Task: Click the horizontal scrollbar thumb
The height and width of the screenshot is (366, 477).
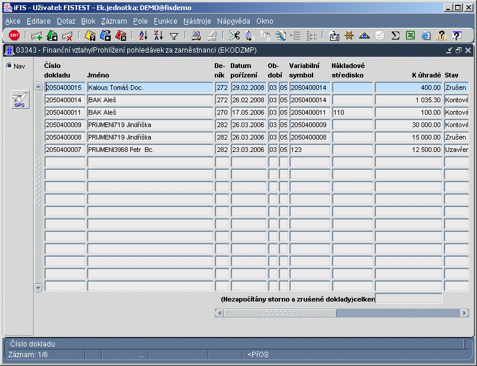Action: point(280,313)
